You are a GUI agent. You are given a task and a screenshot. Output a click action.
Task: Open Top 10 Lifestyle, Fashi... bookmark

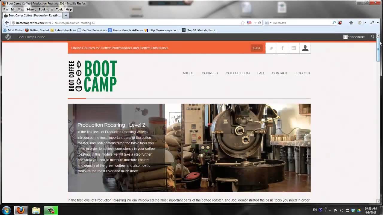[x=200, y=30]
